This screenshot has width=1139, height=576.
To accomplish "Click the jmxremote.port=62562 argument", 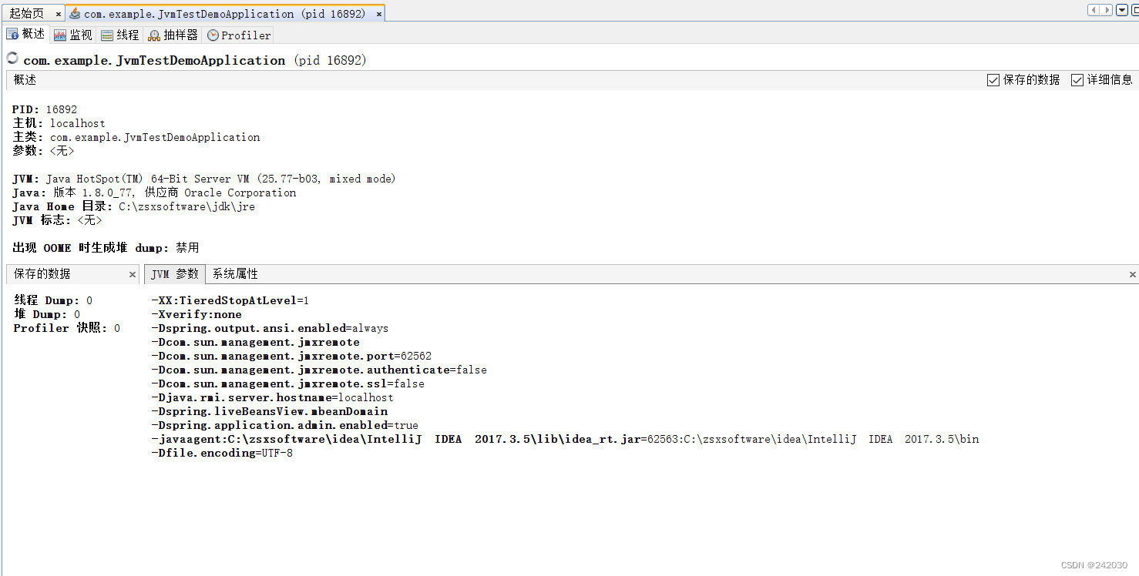I will [x=291, y=356].
